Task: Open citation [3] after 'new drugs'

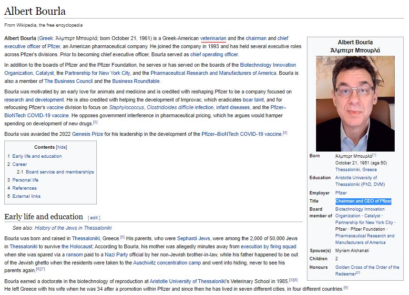Action: pyautogui.click(x=95, y=122)
